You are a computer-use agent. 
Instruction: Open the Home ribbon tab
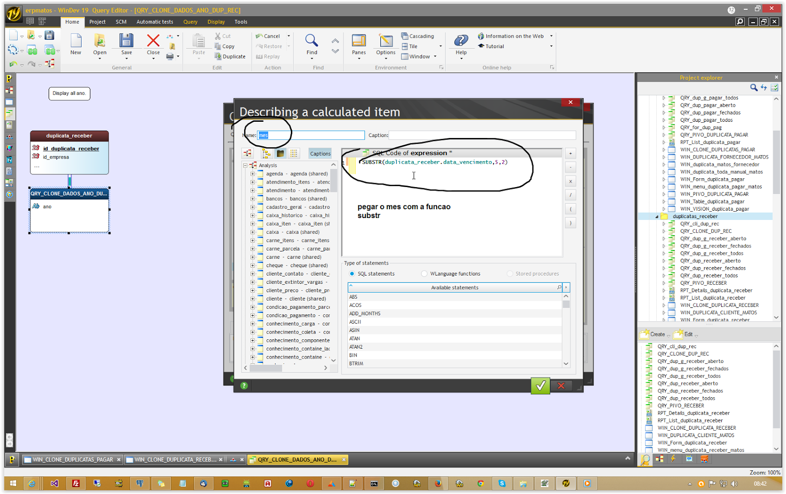pyautogui.click(x=72, y=22)
